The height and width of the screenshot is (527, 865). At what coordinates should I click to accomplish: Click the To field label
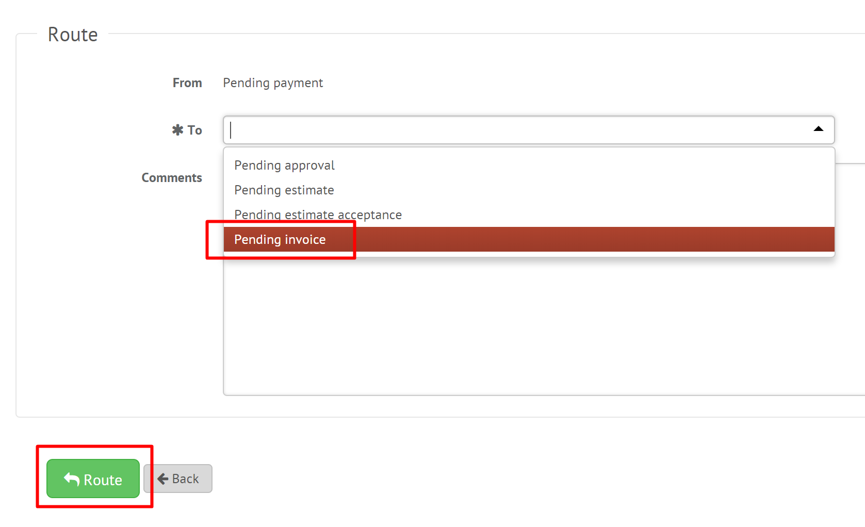[187, 130]
